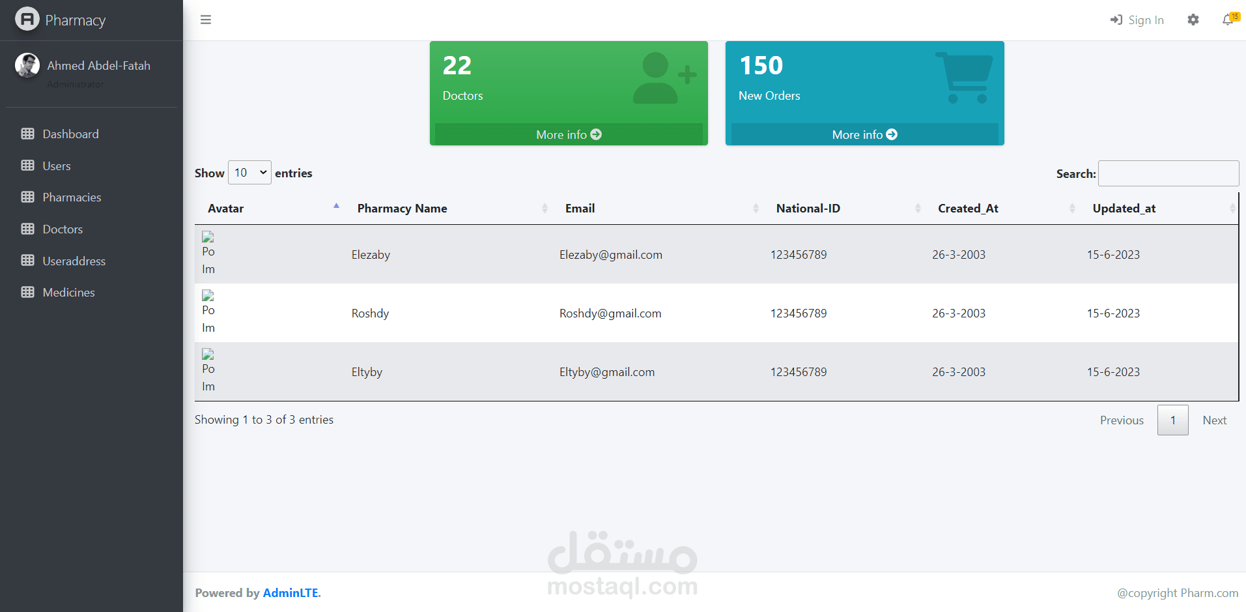Click the add-person icon on Doctors card
Viewport: 1246px width, 612px height.
click(x=661, y=78)
